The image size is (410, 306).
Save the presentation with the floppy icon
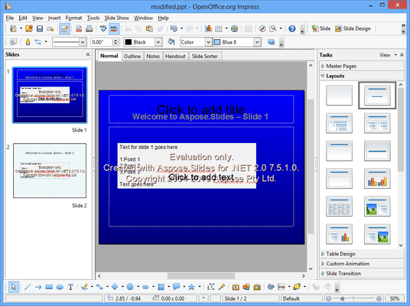(x=40, y=28)
